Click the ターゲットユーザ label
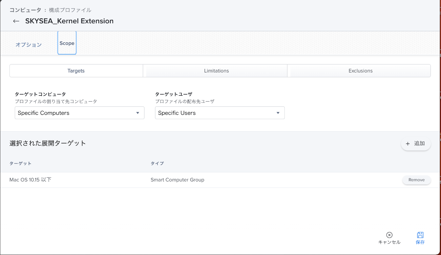 coord(174,94)
